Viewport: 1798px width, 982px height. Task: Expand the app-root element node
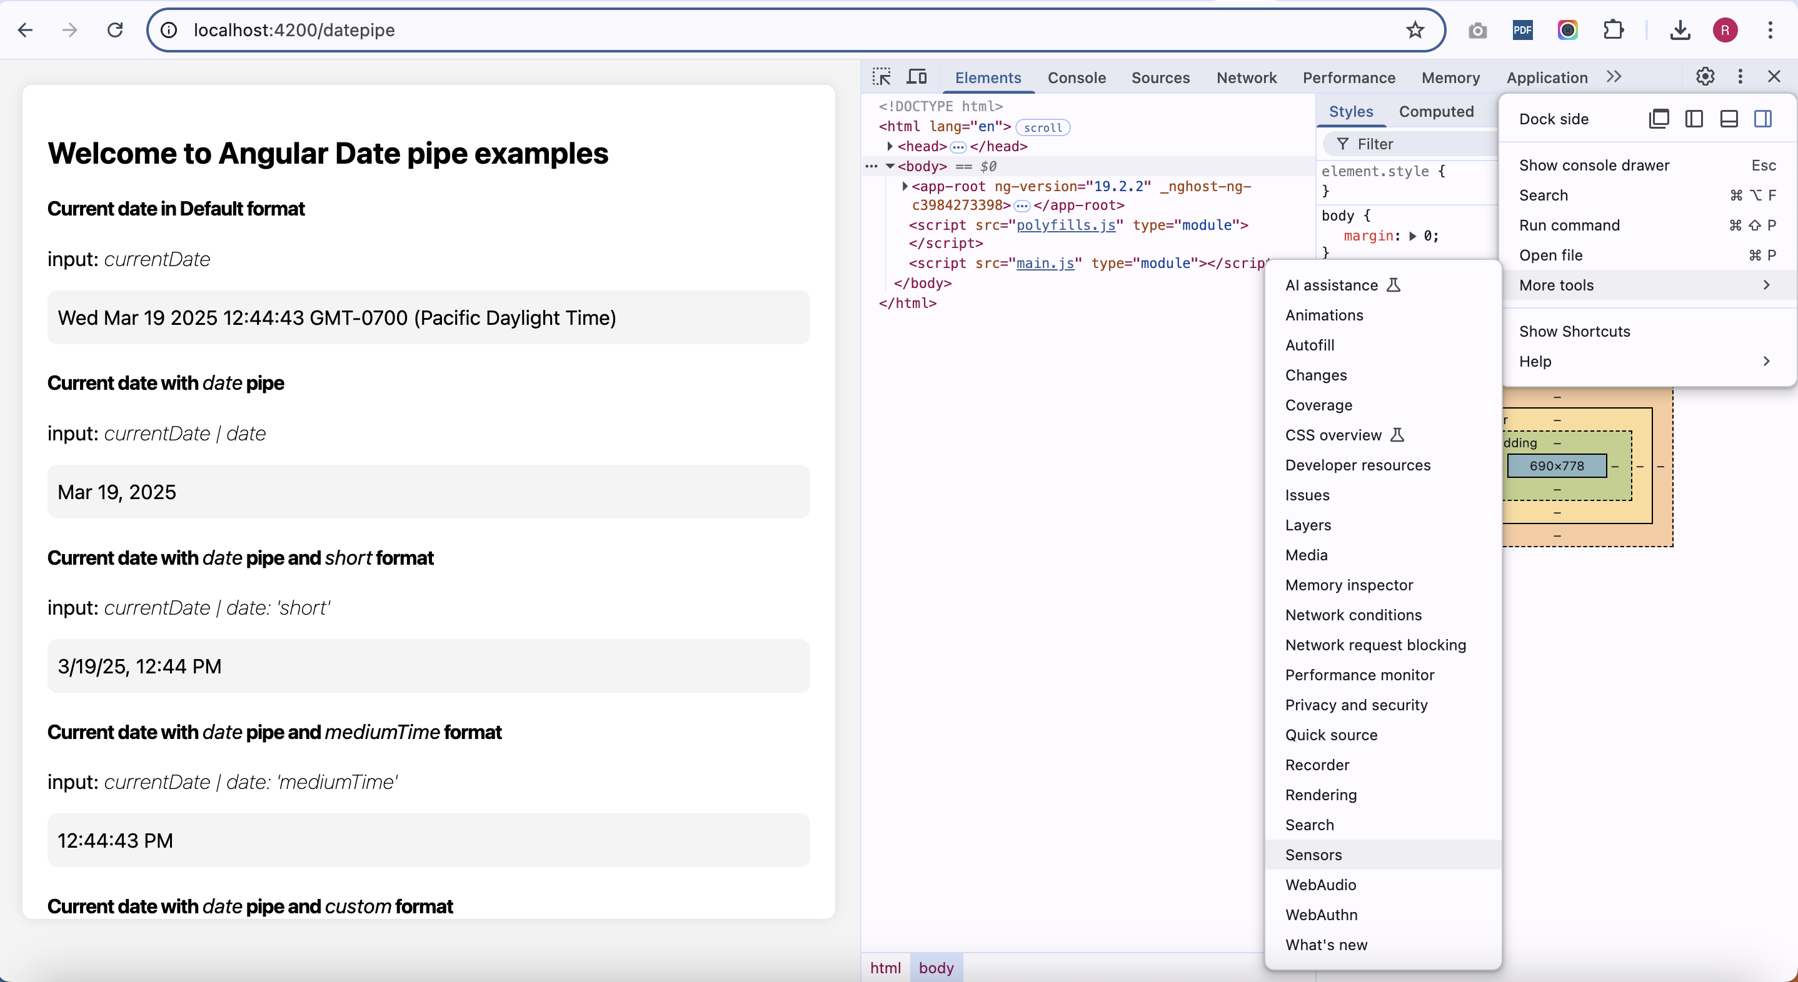pos(905,186)
